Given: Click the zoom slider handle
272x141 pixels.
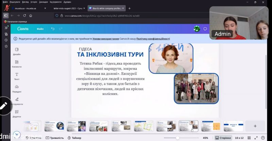Looking at the screenshot, I should [x=177, y=138].
